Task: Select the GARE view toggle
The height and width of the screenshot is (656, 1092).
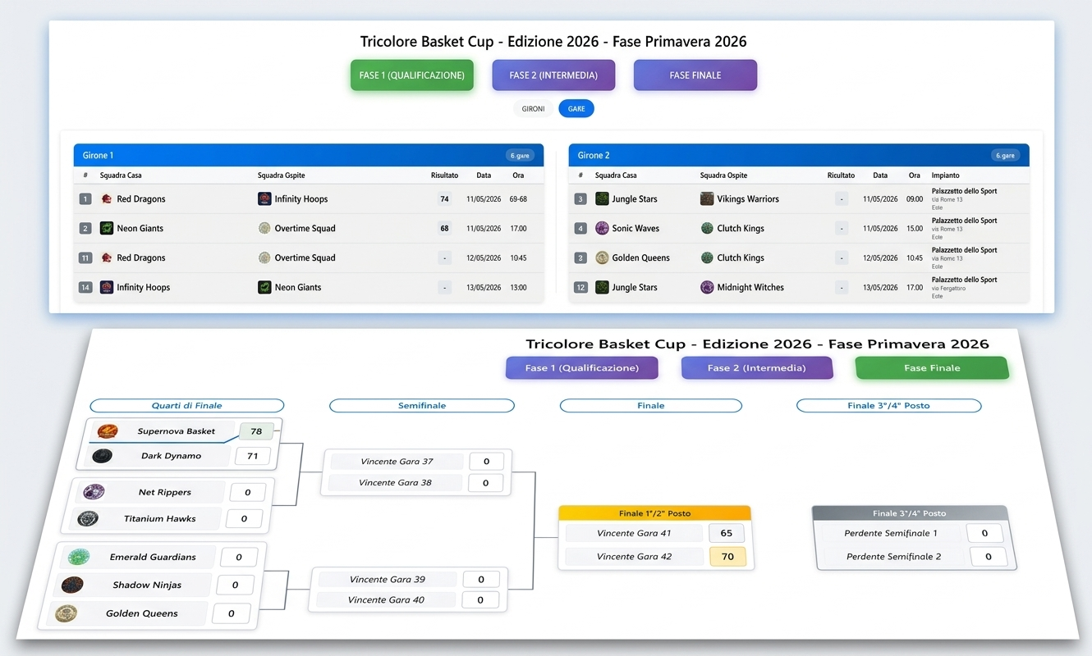Action: [576, 109]
